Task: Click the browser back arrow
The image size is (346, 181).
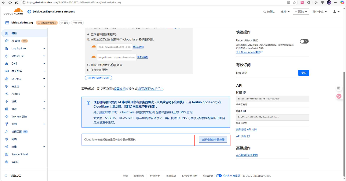Action: click(4, 2)
